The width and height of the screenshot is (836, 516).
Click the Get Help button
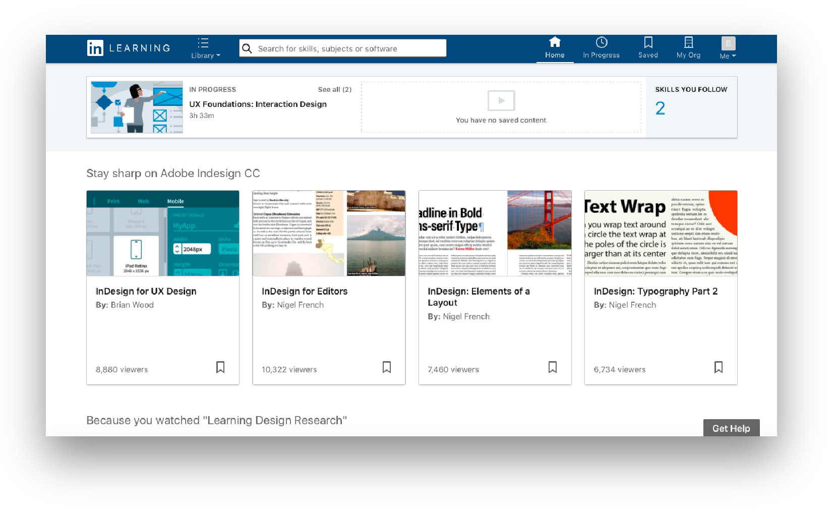coord(732,428)
